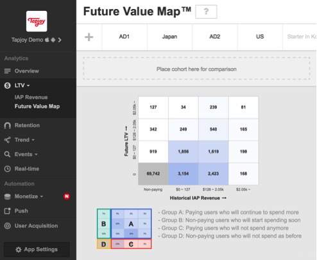Screen dimensions: 317x260
Task: Open the IAP Revenue page
Action: (x=31, y=98)
